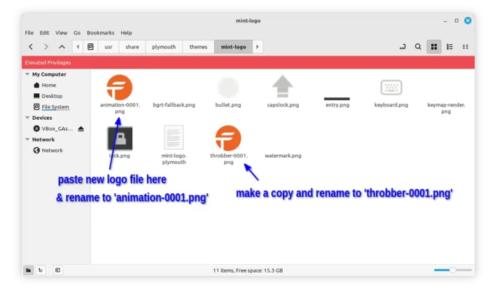The width and height of the screenshot is (490, 290).
Task: Select the bullet.png file icon
Action: [x=228, y=88]
